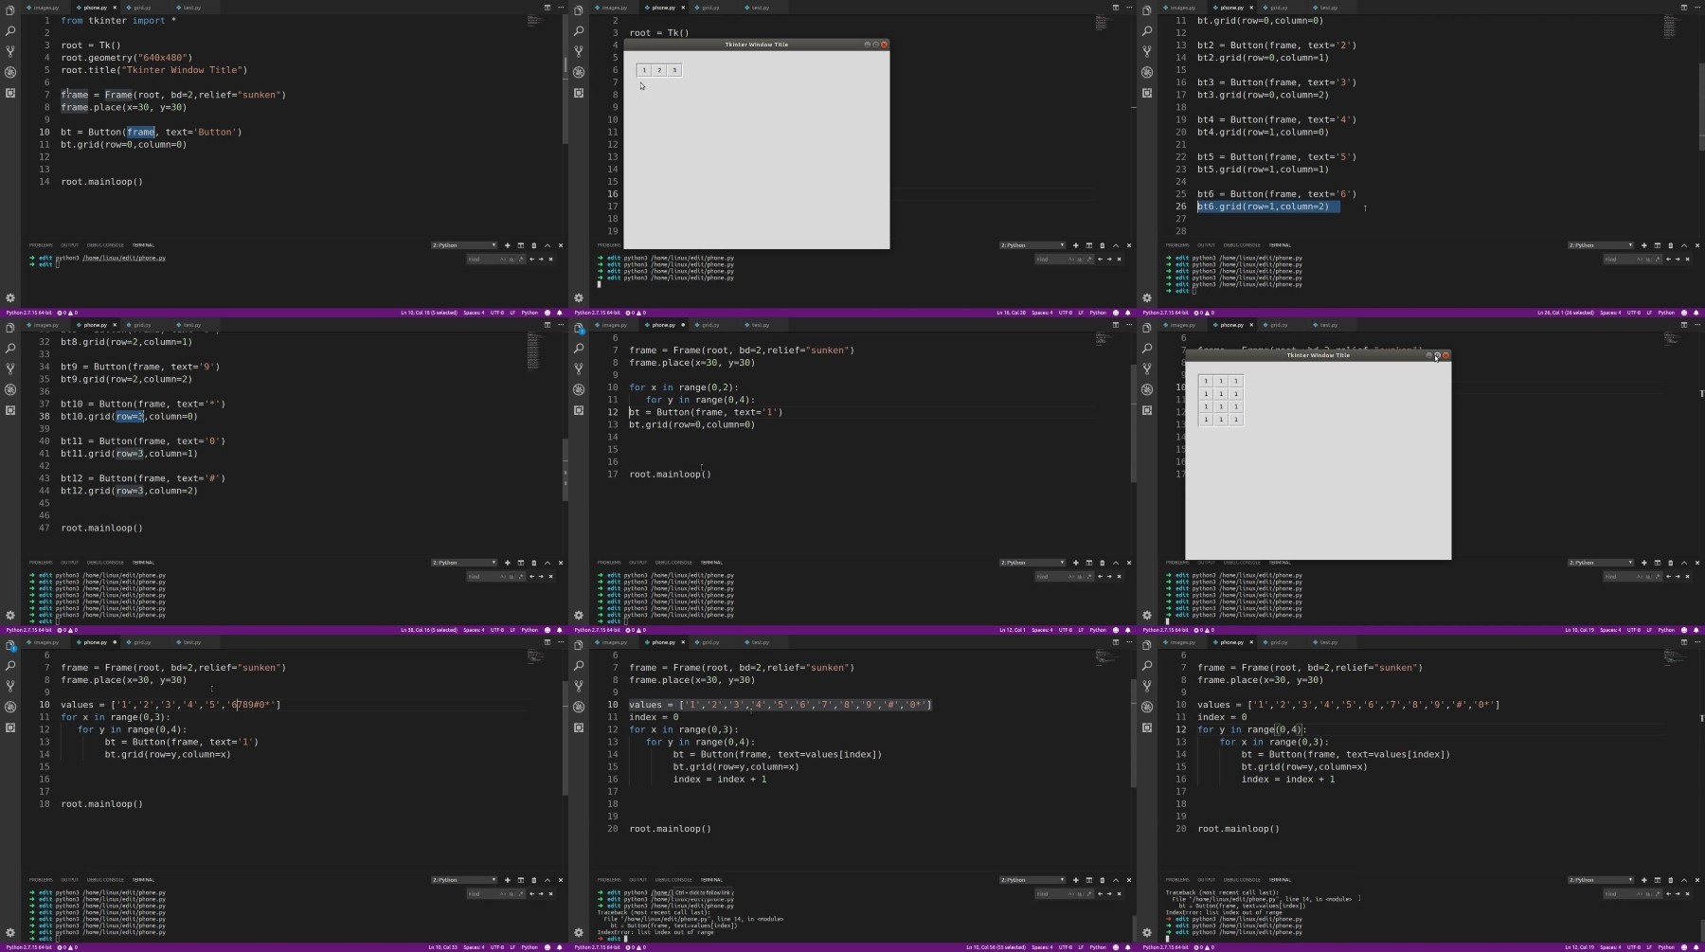Click notification bell in the bt12 panel status bar
Screen dimensions: 1705x952
tap(560, 630)
